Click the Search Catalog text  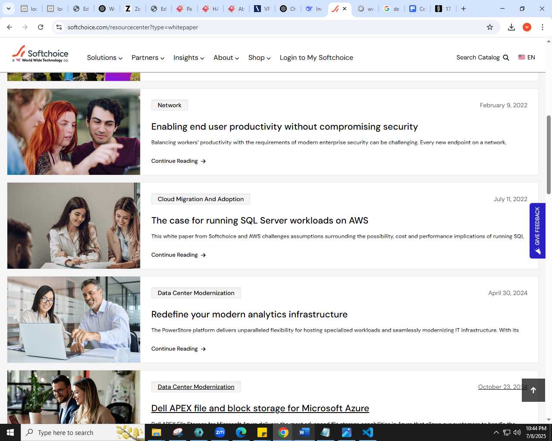coord(478,57)
